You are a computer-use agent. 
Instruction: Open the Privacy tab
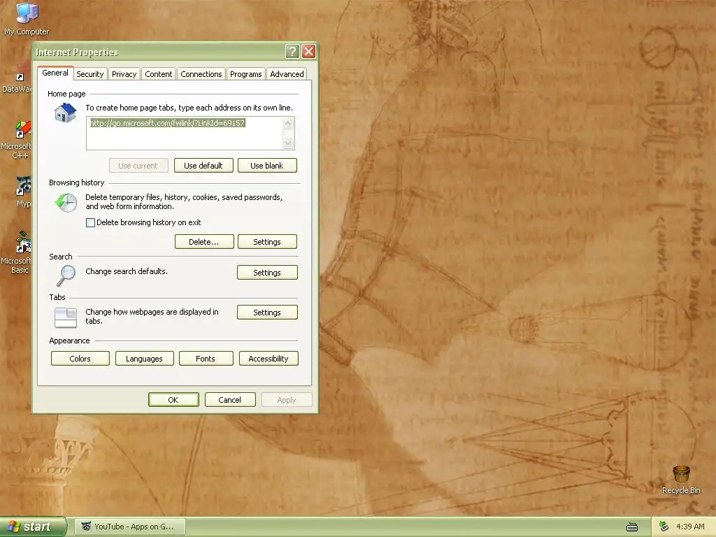(124, 74)
